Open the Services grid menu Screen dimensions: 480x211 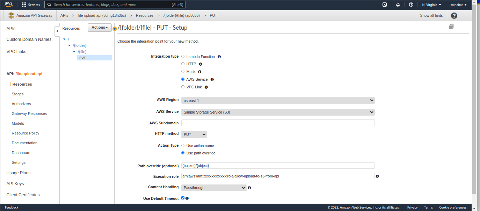point(31,5)
